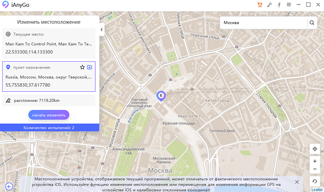The image size is (324, 192).
Task: Click the Гостиный Двор map label
Action: coord(222,131)
